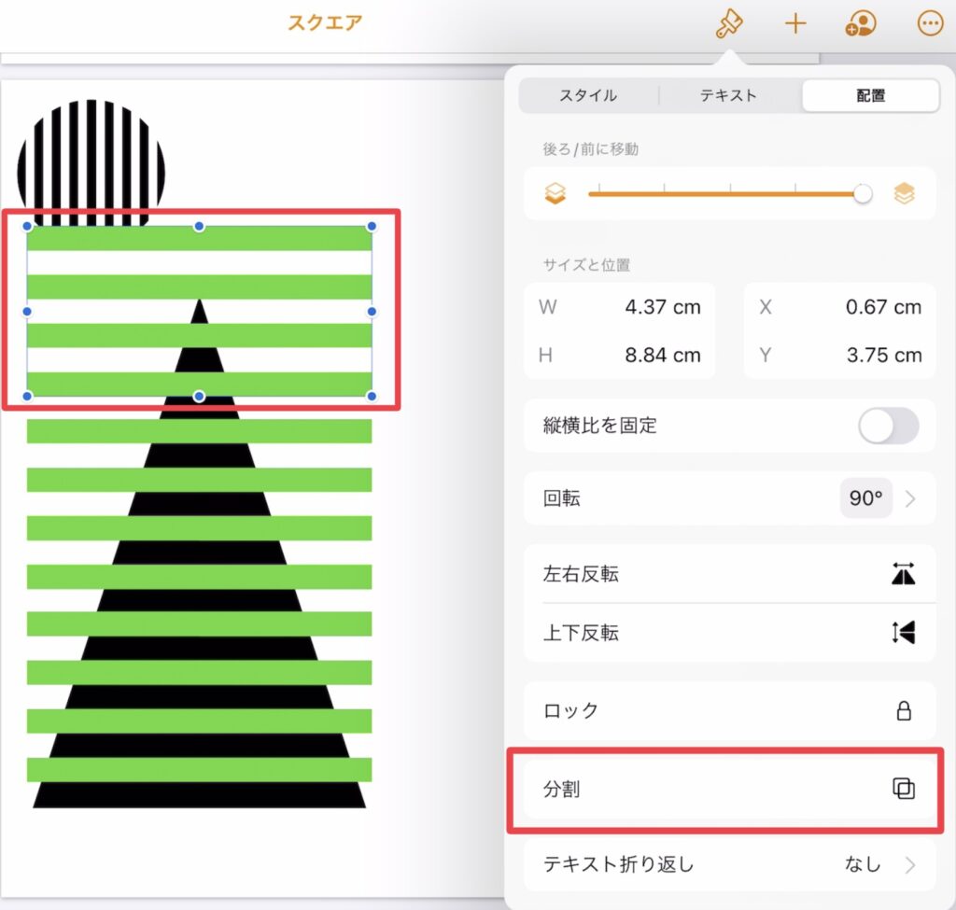
Task: Tap the ロック padlock icon
Action: click(x=904, y=710)
